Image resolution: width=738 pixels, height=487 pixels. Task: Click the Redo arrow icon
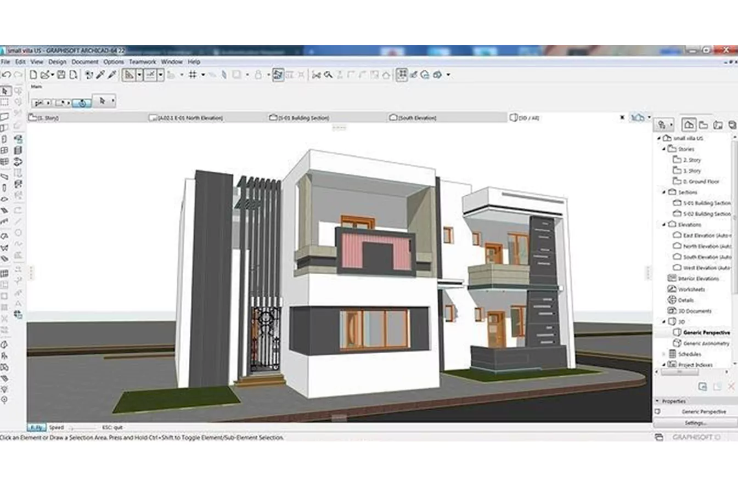click(x=19, y=75)
